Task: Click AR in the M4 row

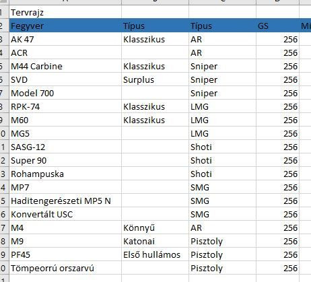Action: point(222,227)
